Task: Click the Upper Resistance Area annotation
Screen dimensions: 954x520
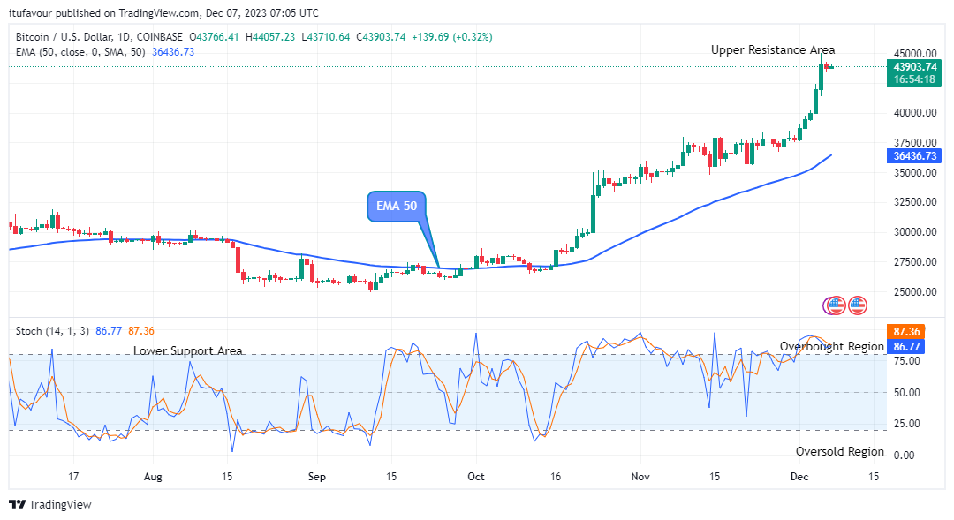Action: 772,50
